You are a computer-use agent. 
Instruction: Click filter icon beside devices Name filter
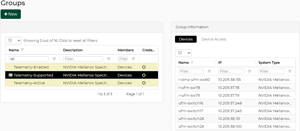tap(209, 71)
